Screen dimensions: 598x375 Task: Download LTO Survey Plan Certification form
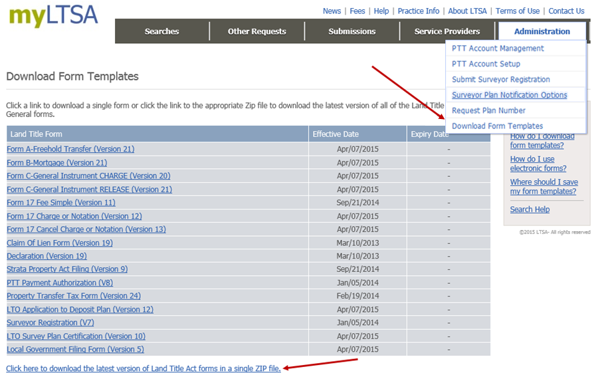point(76,336)
